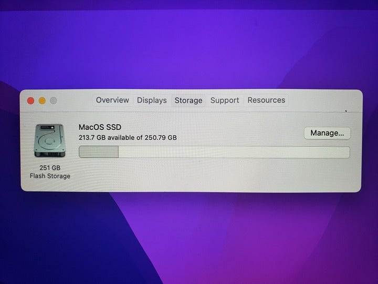Image resolution: width=378 pixels, height=284 pixels.
Task: Select the Storage tab
Action: pyautogui.click(x=188, y=100)
